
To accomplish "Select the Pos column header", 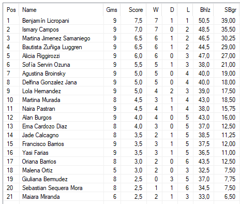I will click(x=11, y=10).
